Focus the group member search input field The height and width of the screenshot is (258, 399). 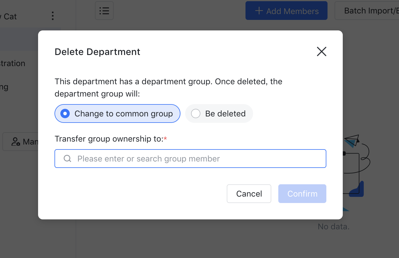coord(190,159)
